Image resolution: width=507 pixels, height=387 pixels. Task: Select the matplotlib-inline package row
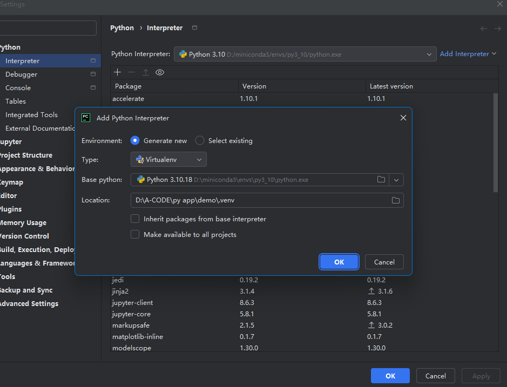tap(302, 337)
